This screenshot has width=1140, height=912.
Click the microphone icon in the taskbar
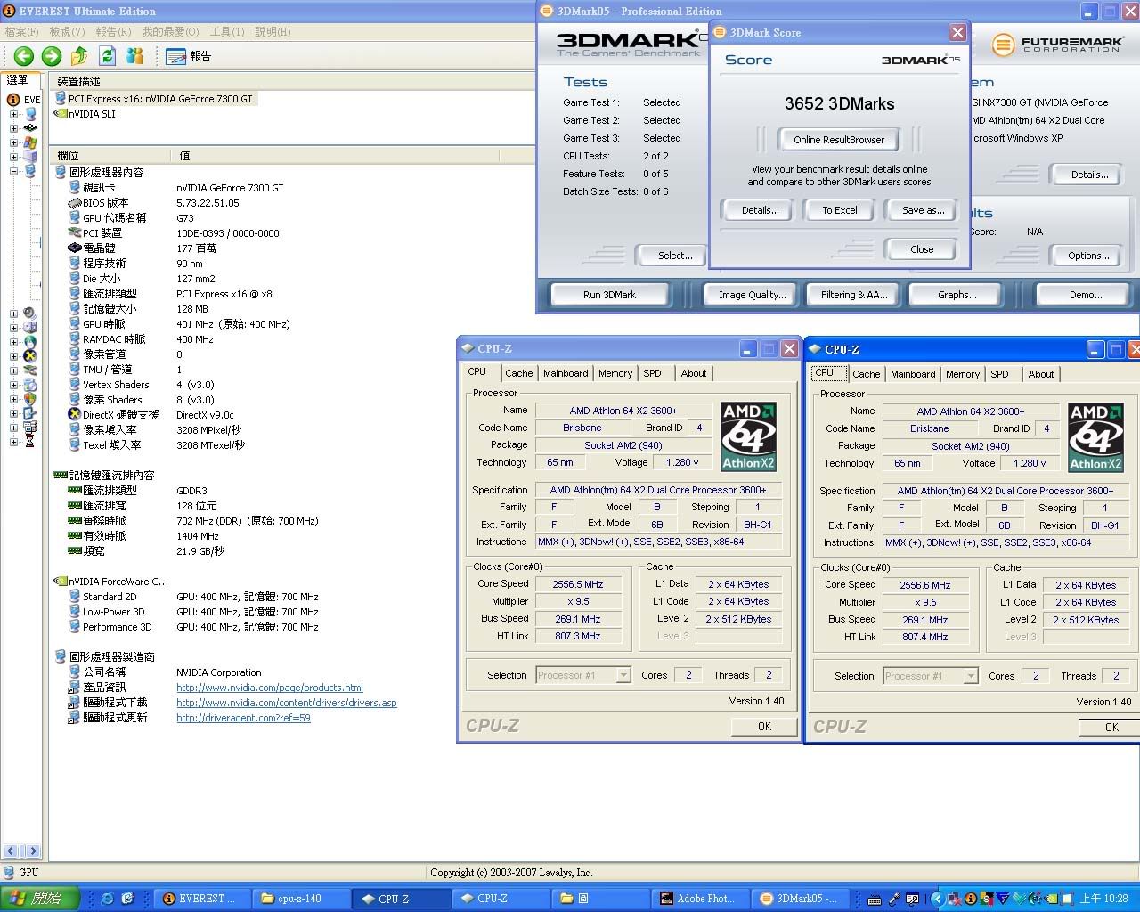click(895, 899)
